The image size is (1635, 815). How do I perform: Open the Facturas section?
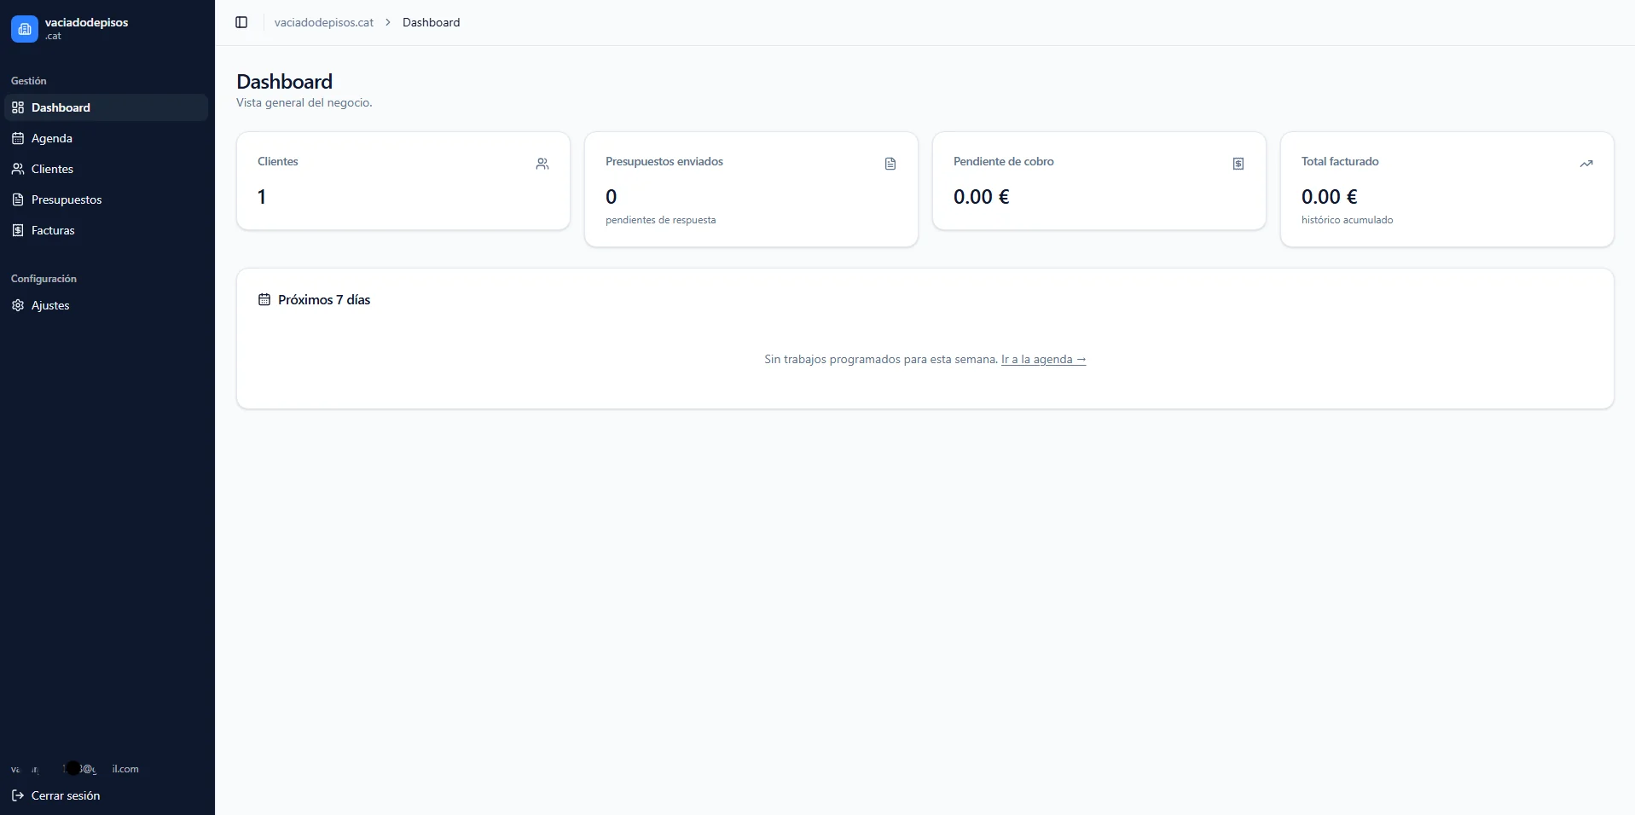106,230
